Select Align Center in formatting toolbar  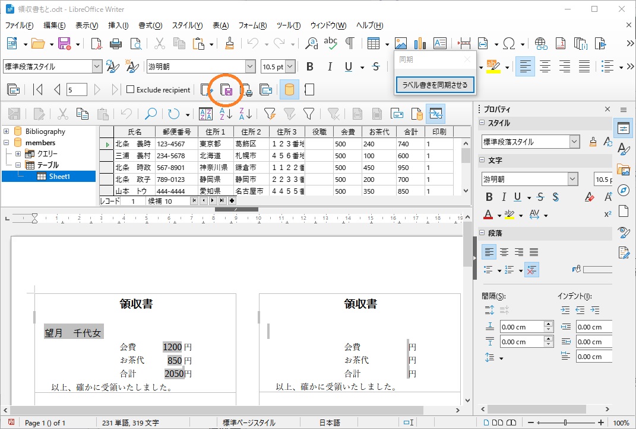(x=545, y=67)
